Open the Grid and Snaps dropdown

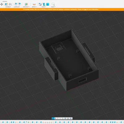(x=68, y=118)
